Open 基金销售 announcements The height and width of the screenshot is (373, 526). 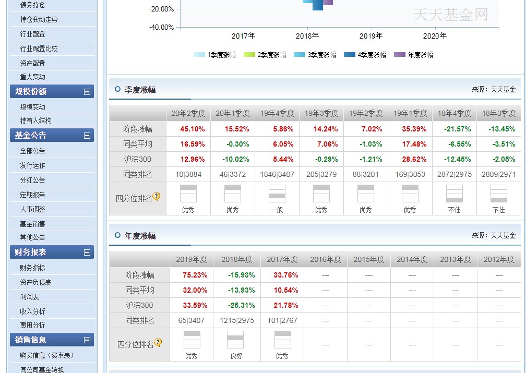(x=32, y=224)
